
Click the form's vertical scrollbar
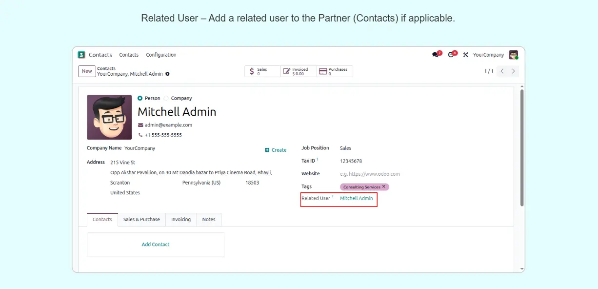[x=522, y=146]
